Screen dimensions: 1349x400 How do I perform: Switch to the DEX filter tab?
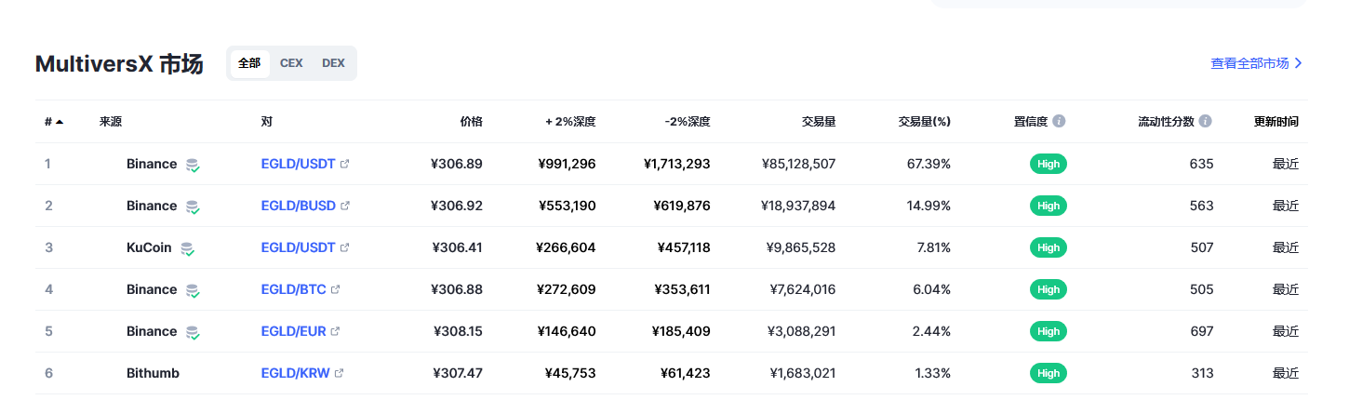[x=333, y=63]
